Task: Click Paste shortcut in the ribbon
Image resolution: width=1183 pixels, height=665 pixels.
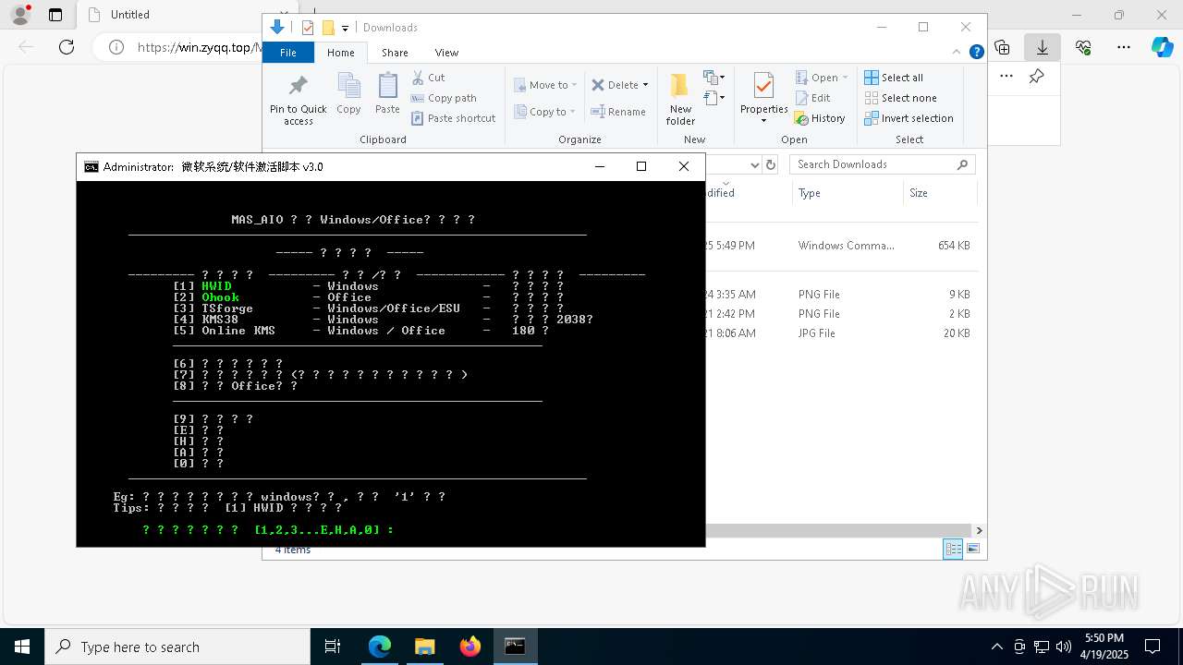Action: coord(454,118)
